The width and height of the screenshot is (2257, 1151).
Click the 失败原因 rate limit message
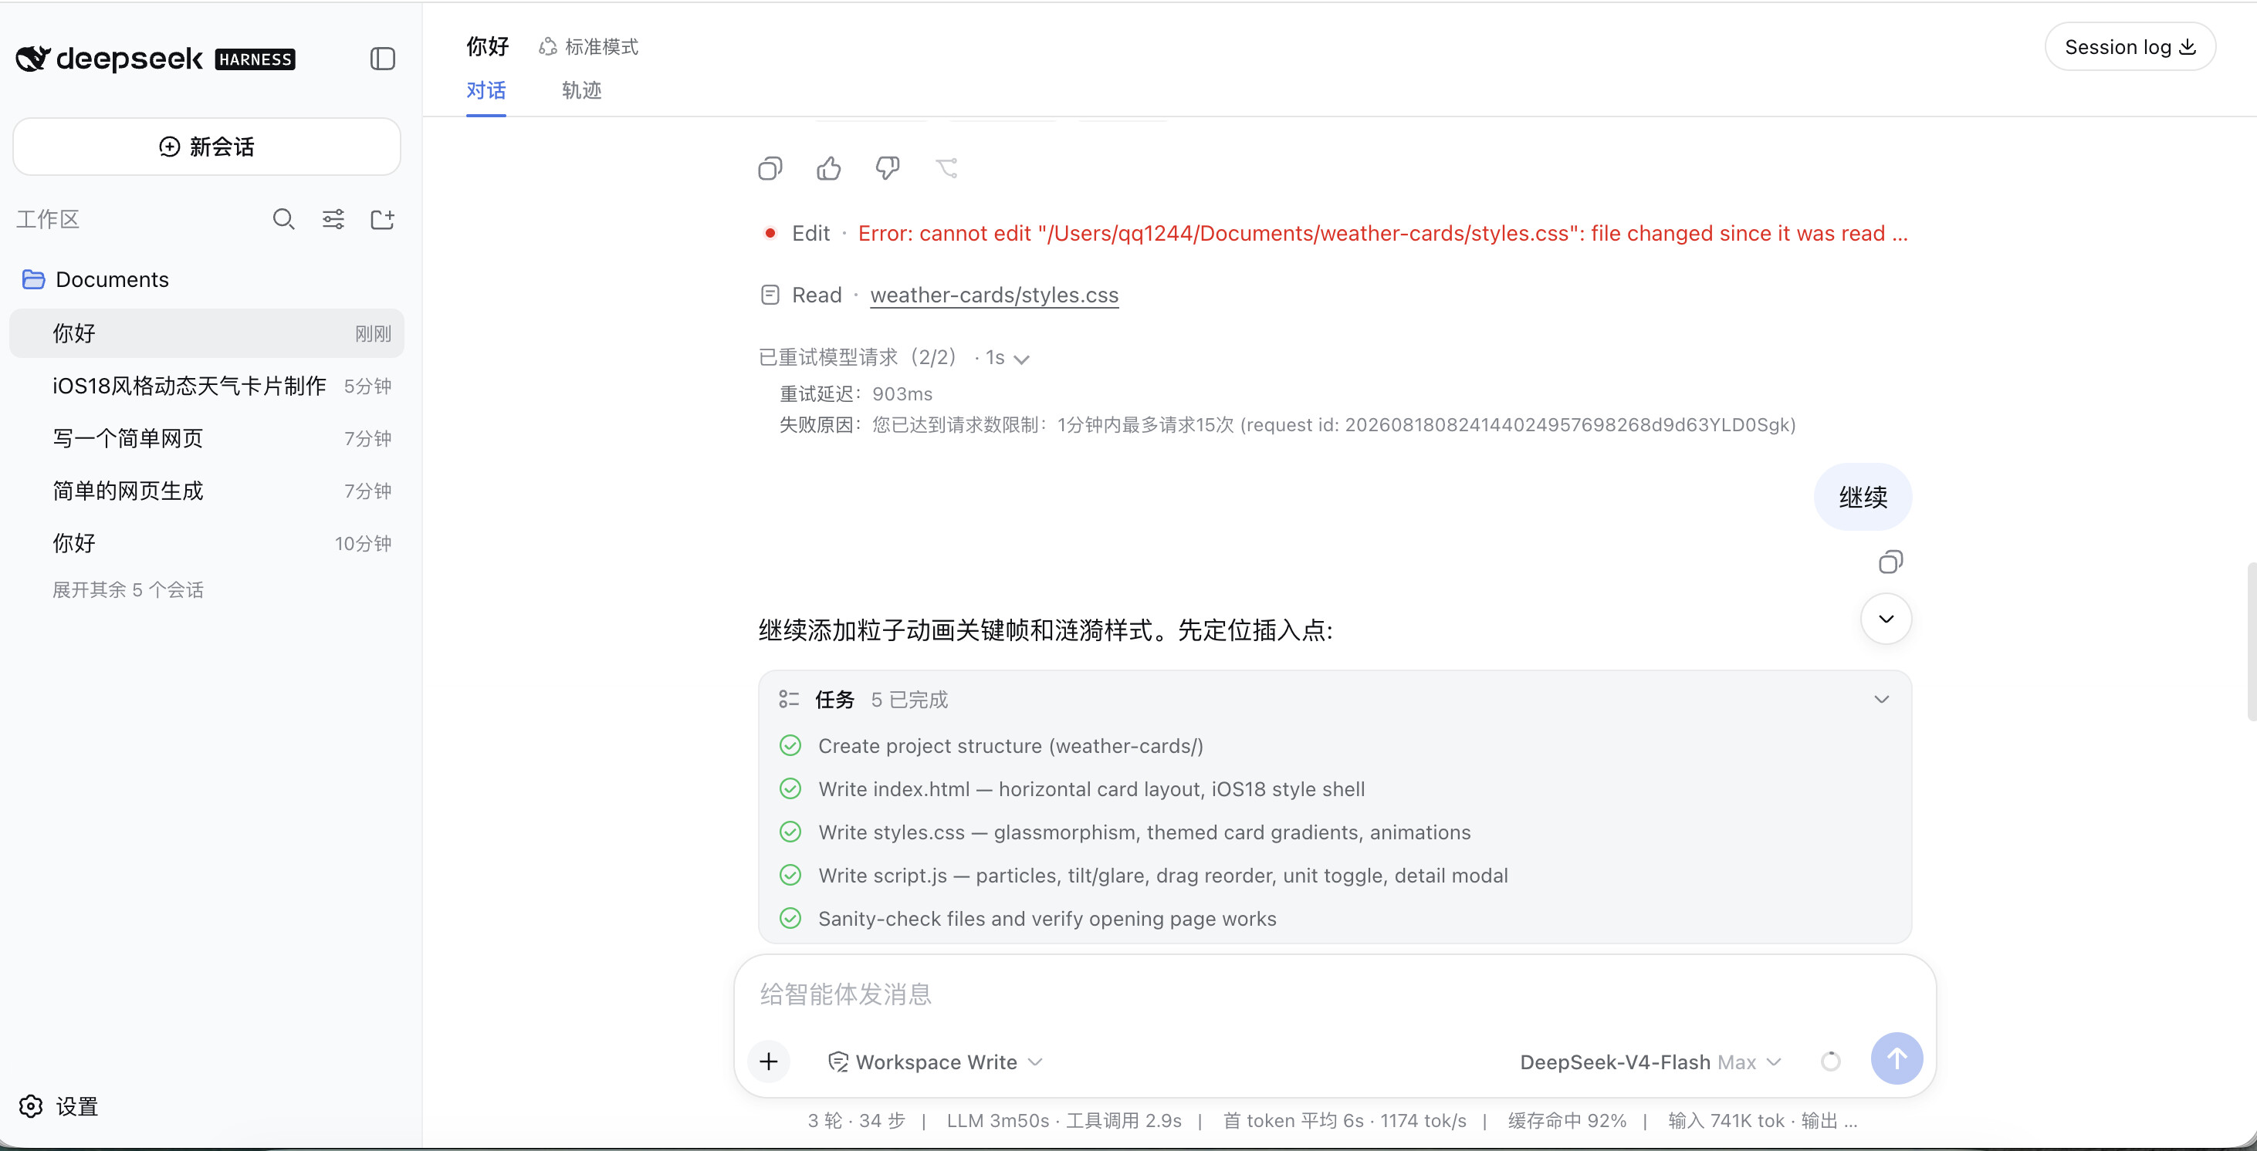pos(1288,425)
